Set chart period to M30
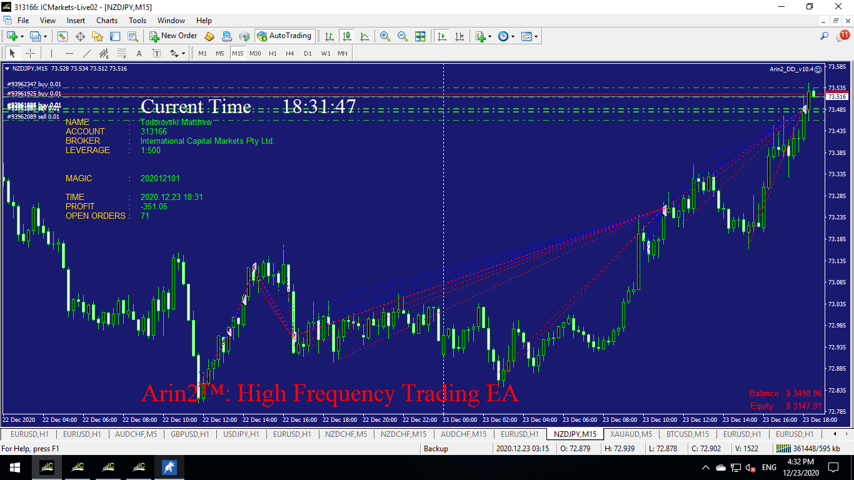The height and width of the screenshot is (480, 854). pos(255,53)
